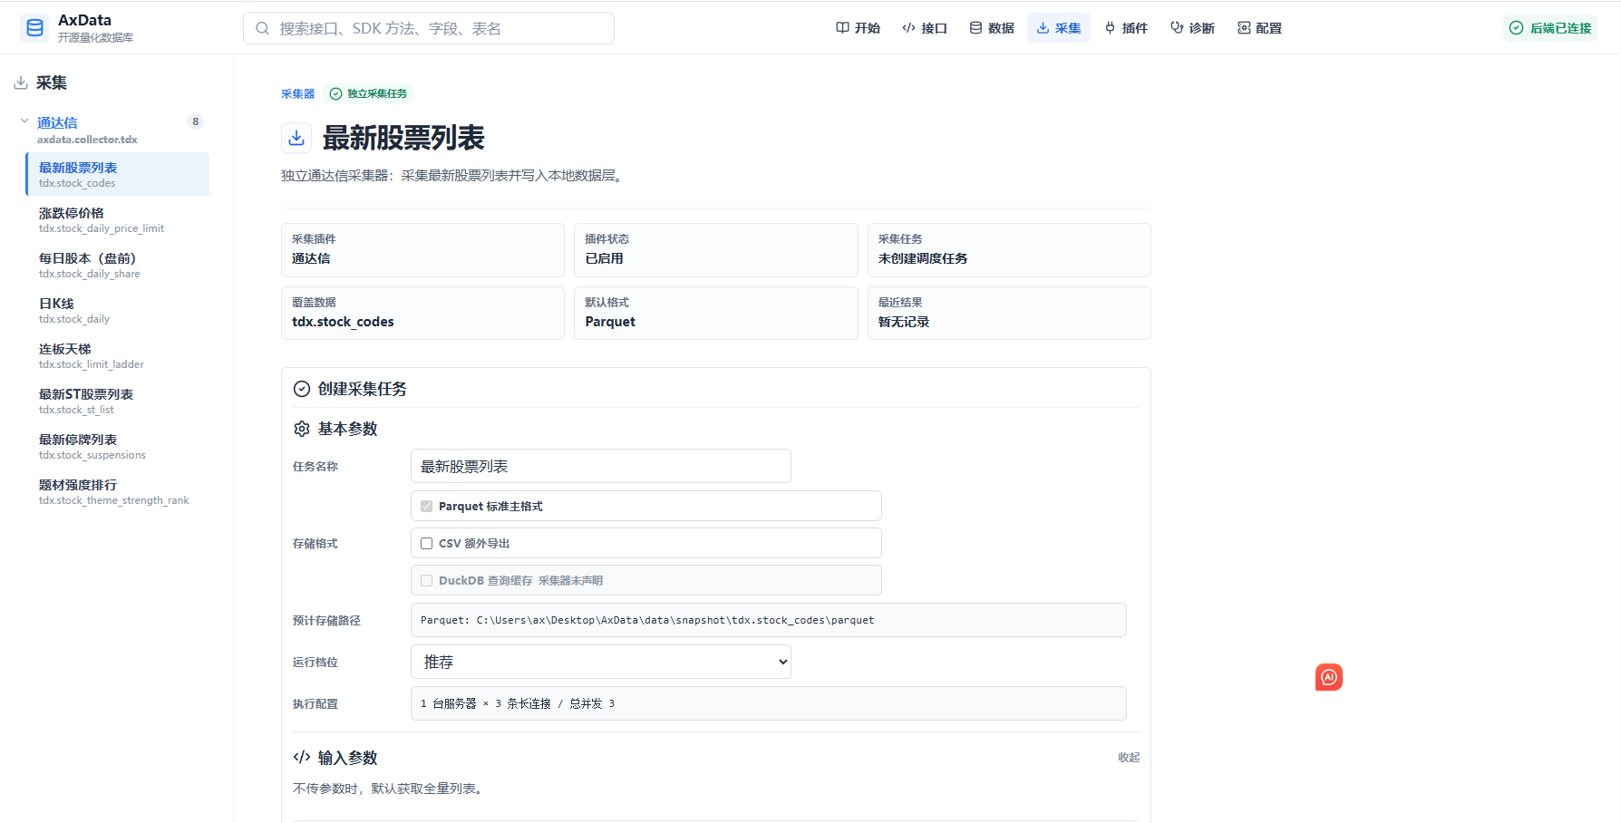Click the AxData database logo icon
The image size is (1621, 823).
pyautogui.click(x=34, y=28)
